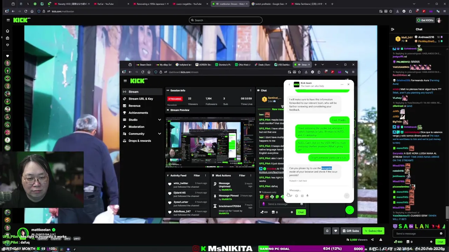Expand Studio section in streamed dashboard
Image resolution: width=449 pixels, height=252 pixels.
click(159, 120)
